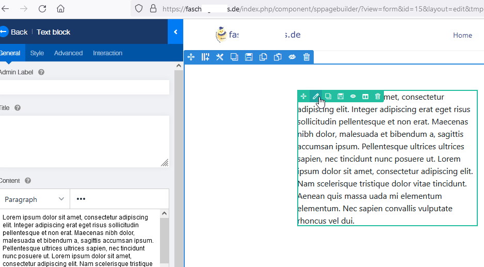Toggle addon visibility with green eye icon
Screen dimensions: 484x267
pyautogui.click(x=353, y=97)
